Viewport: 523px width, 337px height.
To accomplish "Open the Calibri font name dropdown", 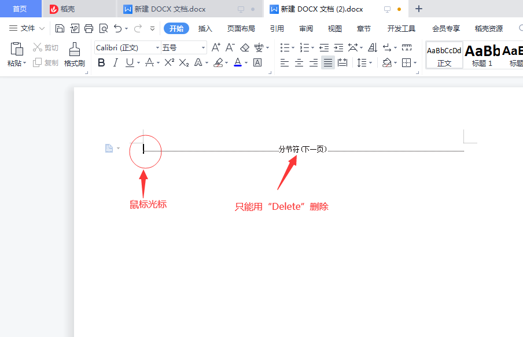I will [157, 47].
